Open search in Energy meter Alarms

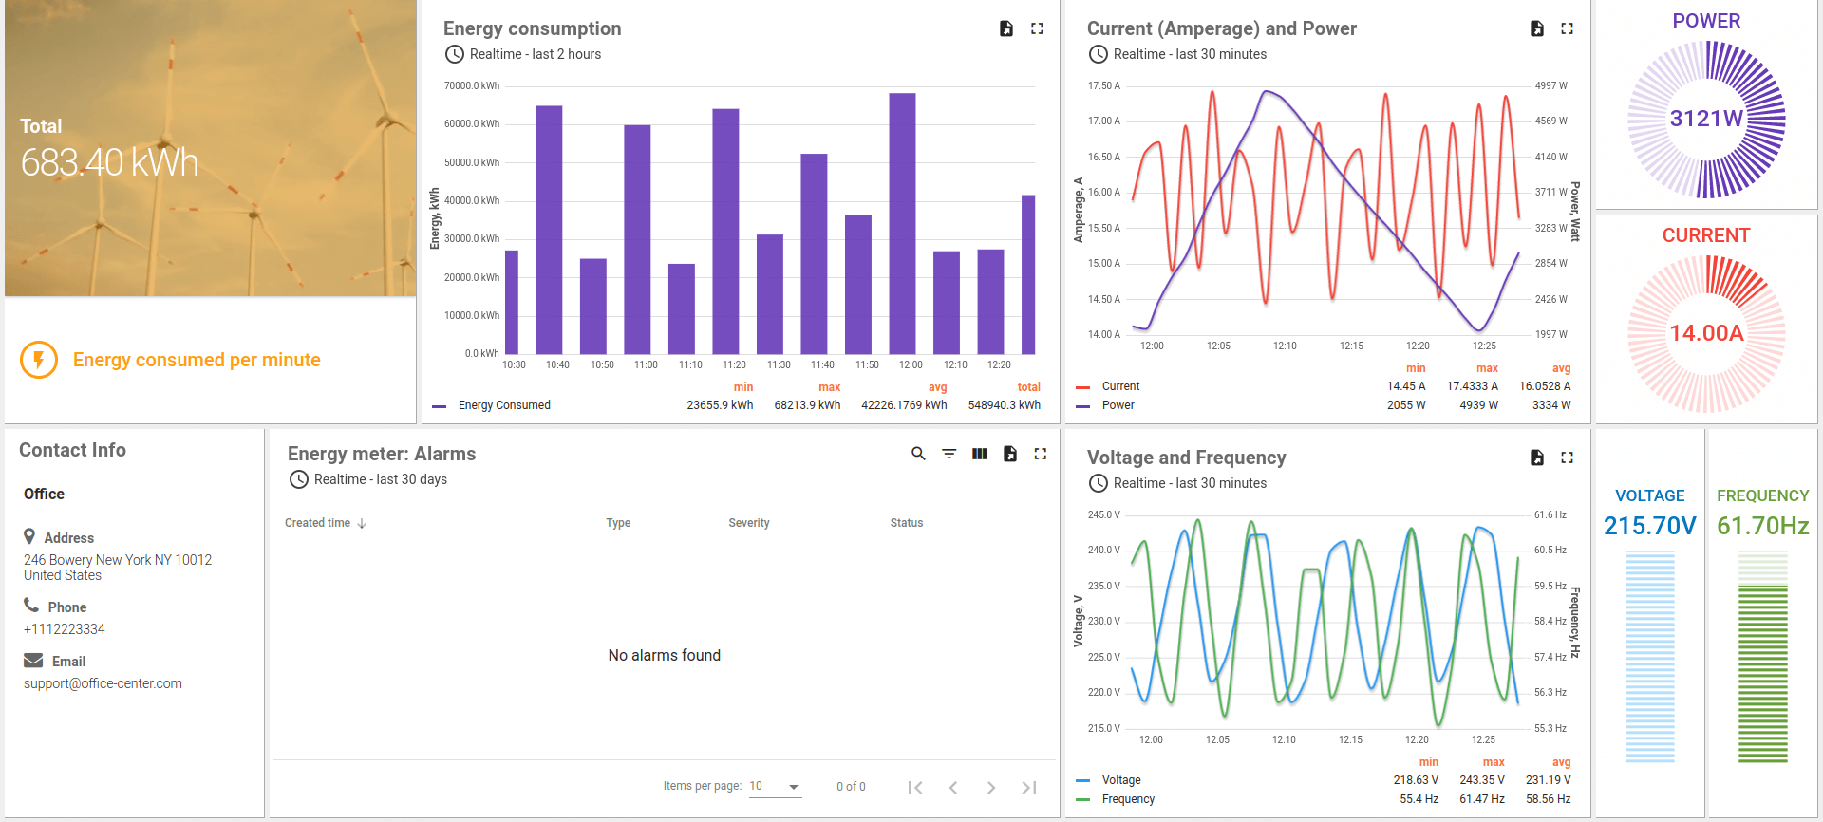point(918,454)
